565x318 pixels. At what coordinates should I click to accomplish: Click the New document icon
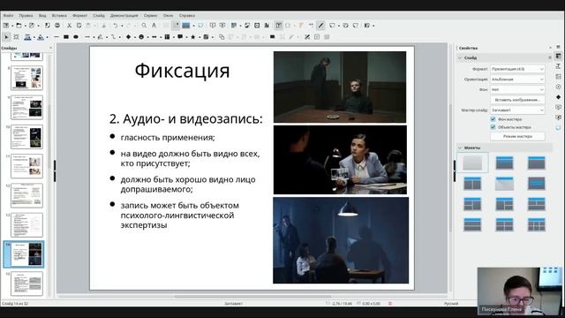pos(6,26)
